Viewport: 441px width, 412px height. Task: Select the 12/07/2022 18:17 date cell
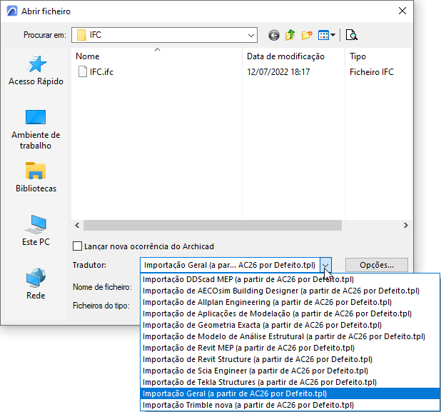[278, 72]
